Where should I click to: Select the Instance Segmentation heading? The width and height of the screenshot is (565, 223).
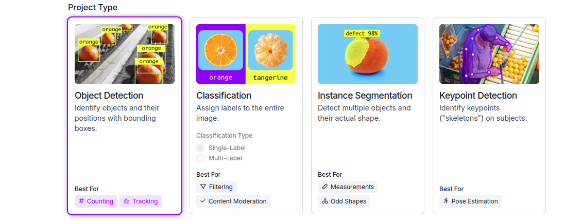click(x=365, y=96)
